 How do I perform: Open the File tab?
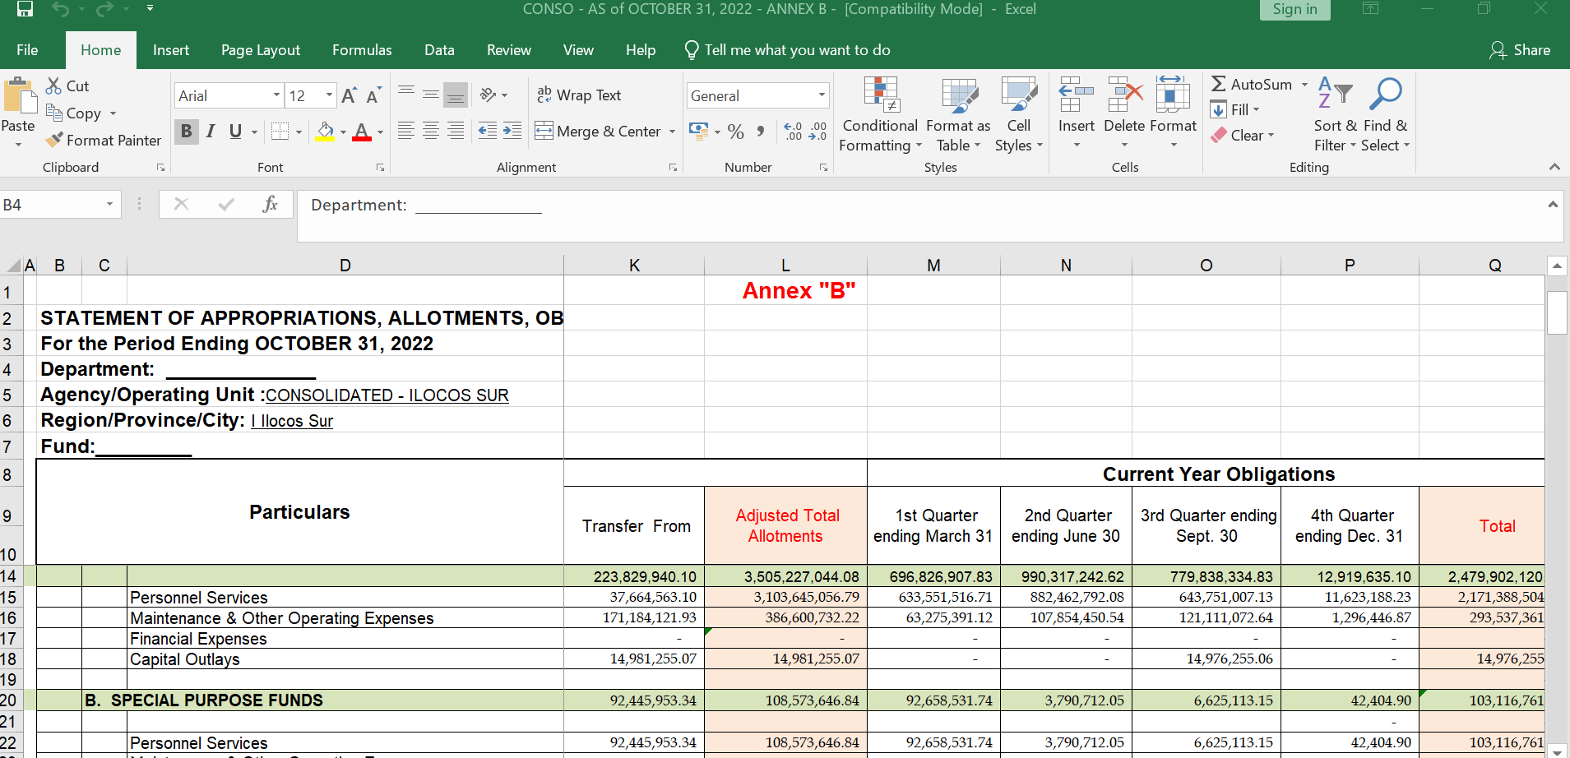click(27, 50)
